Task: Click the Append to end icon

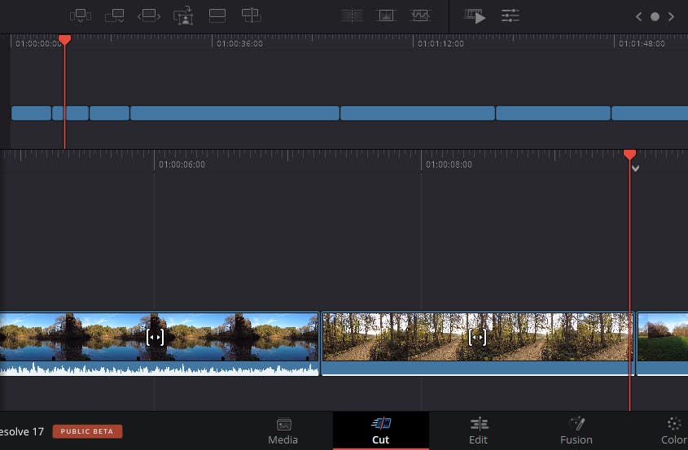Action: click(115, 15)
